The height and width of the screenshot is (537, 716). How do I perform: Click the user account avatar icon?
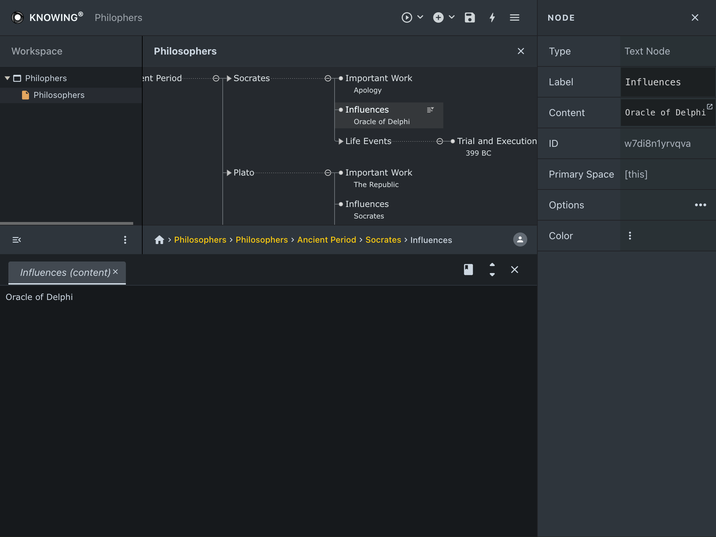(520, 240)
